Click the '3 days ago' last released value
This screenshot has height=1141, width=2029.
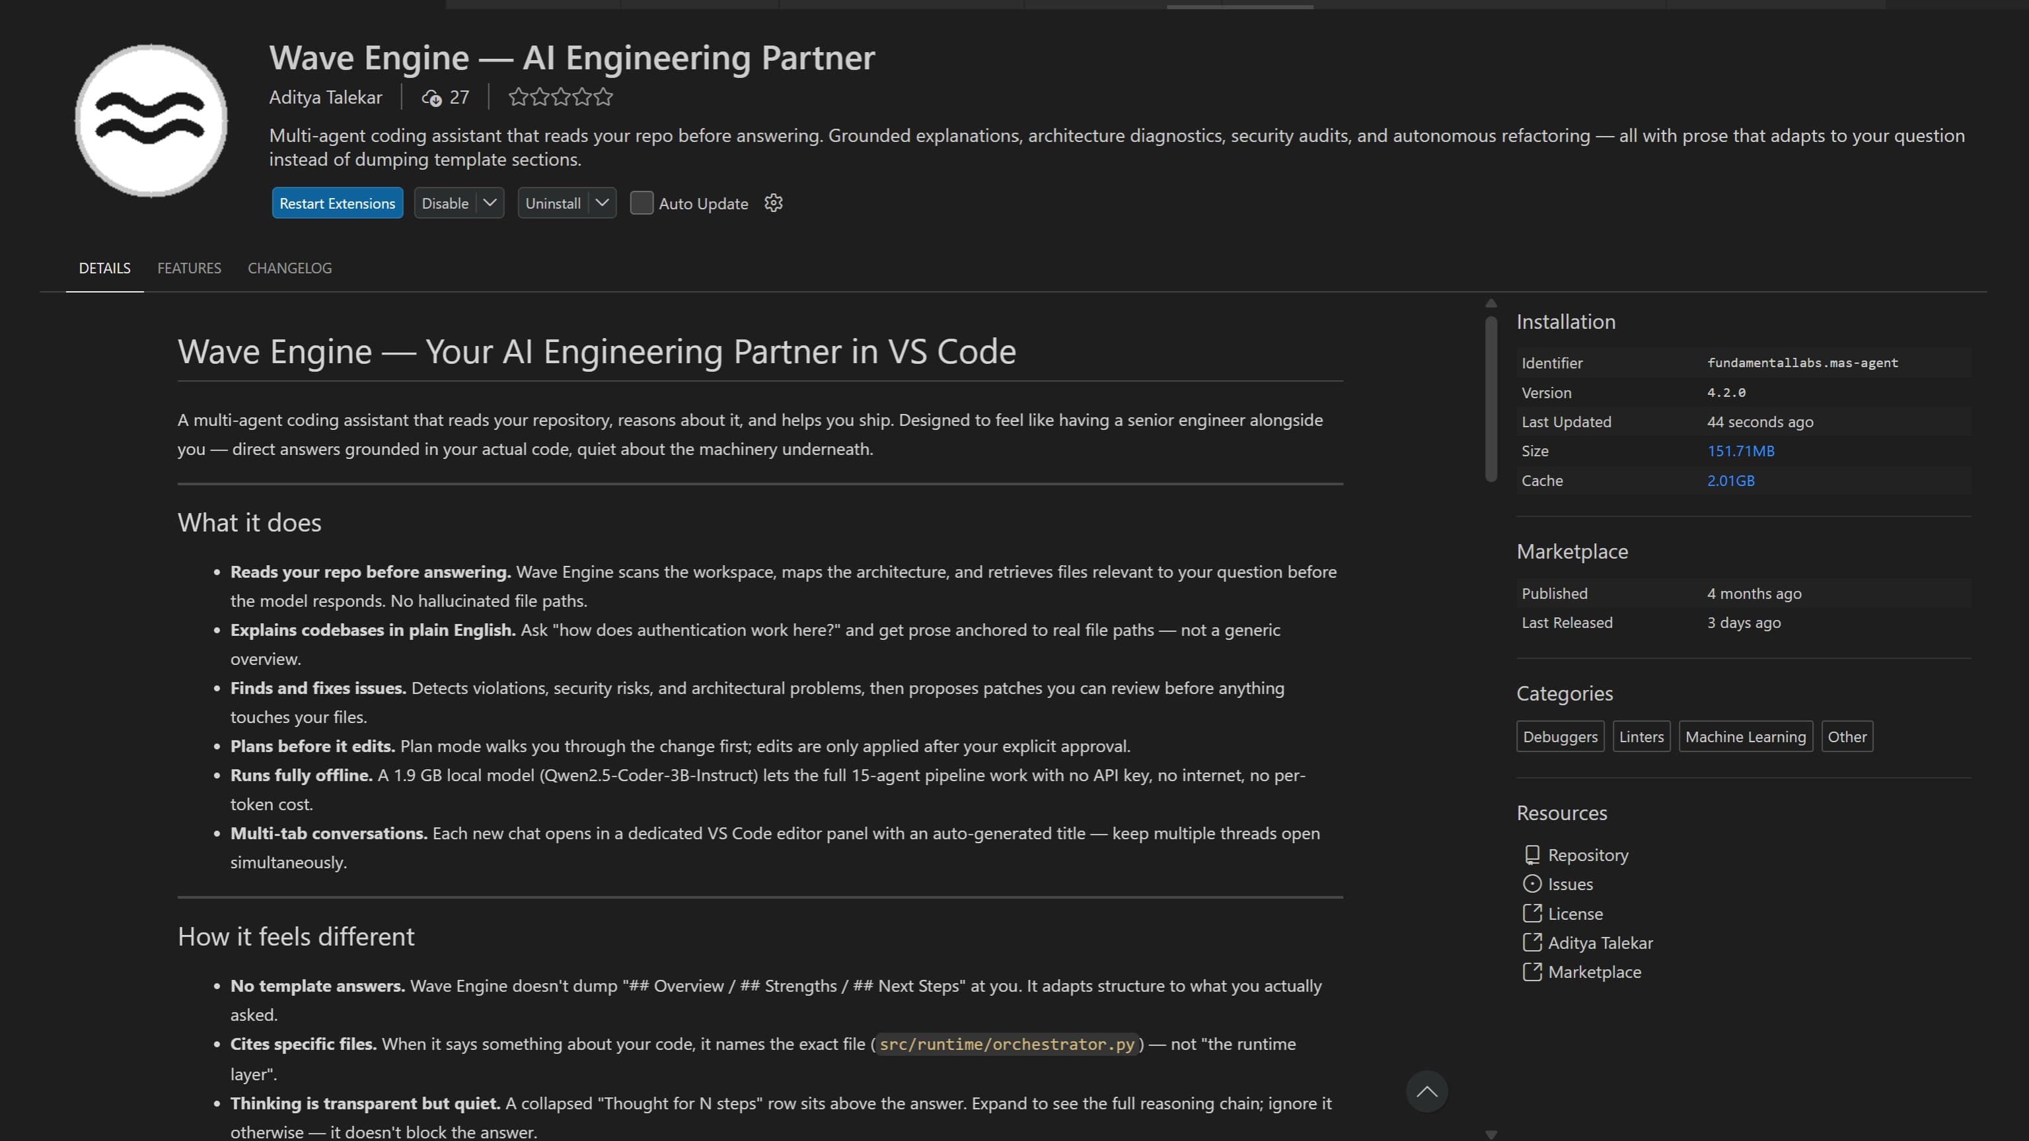pyautogui.click(x=1744, y=623)
